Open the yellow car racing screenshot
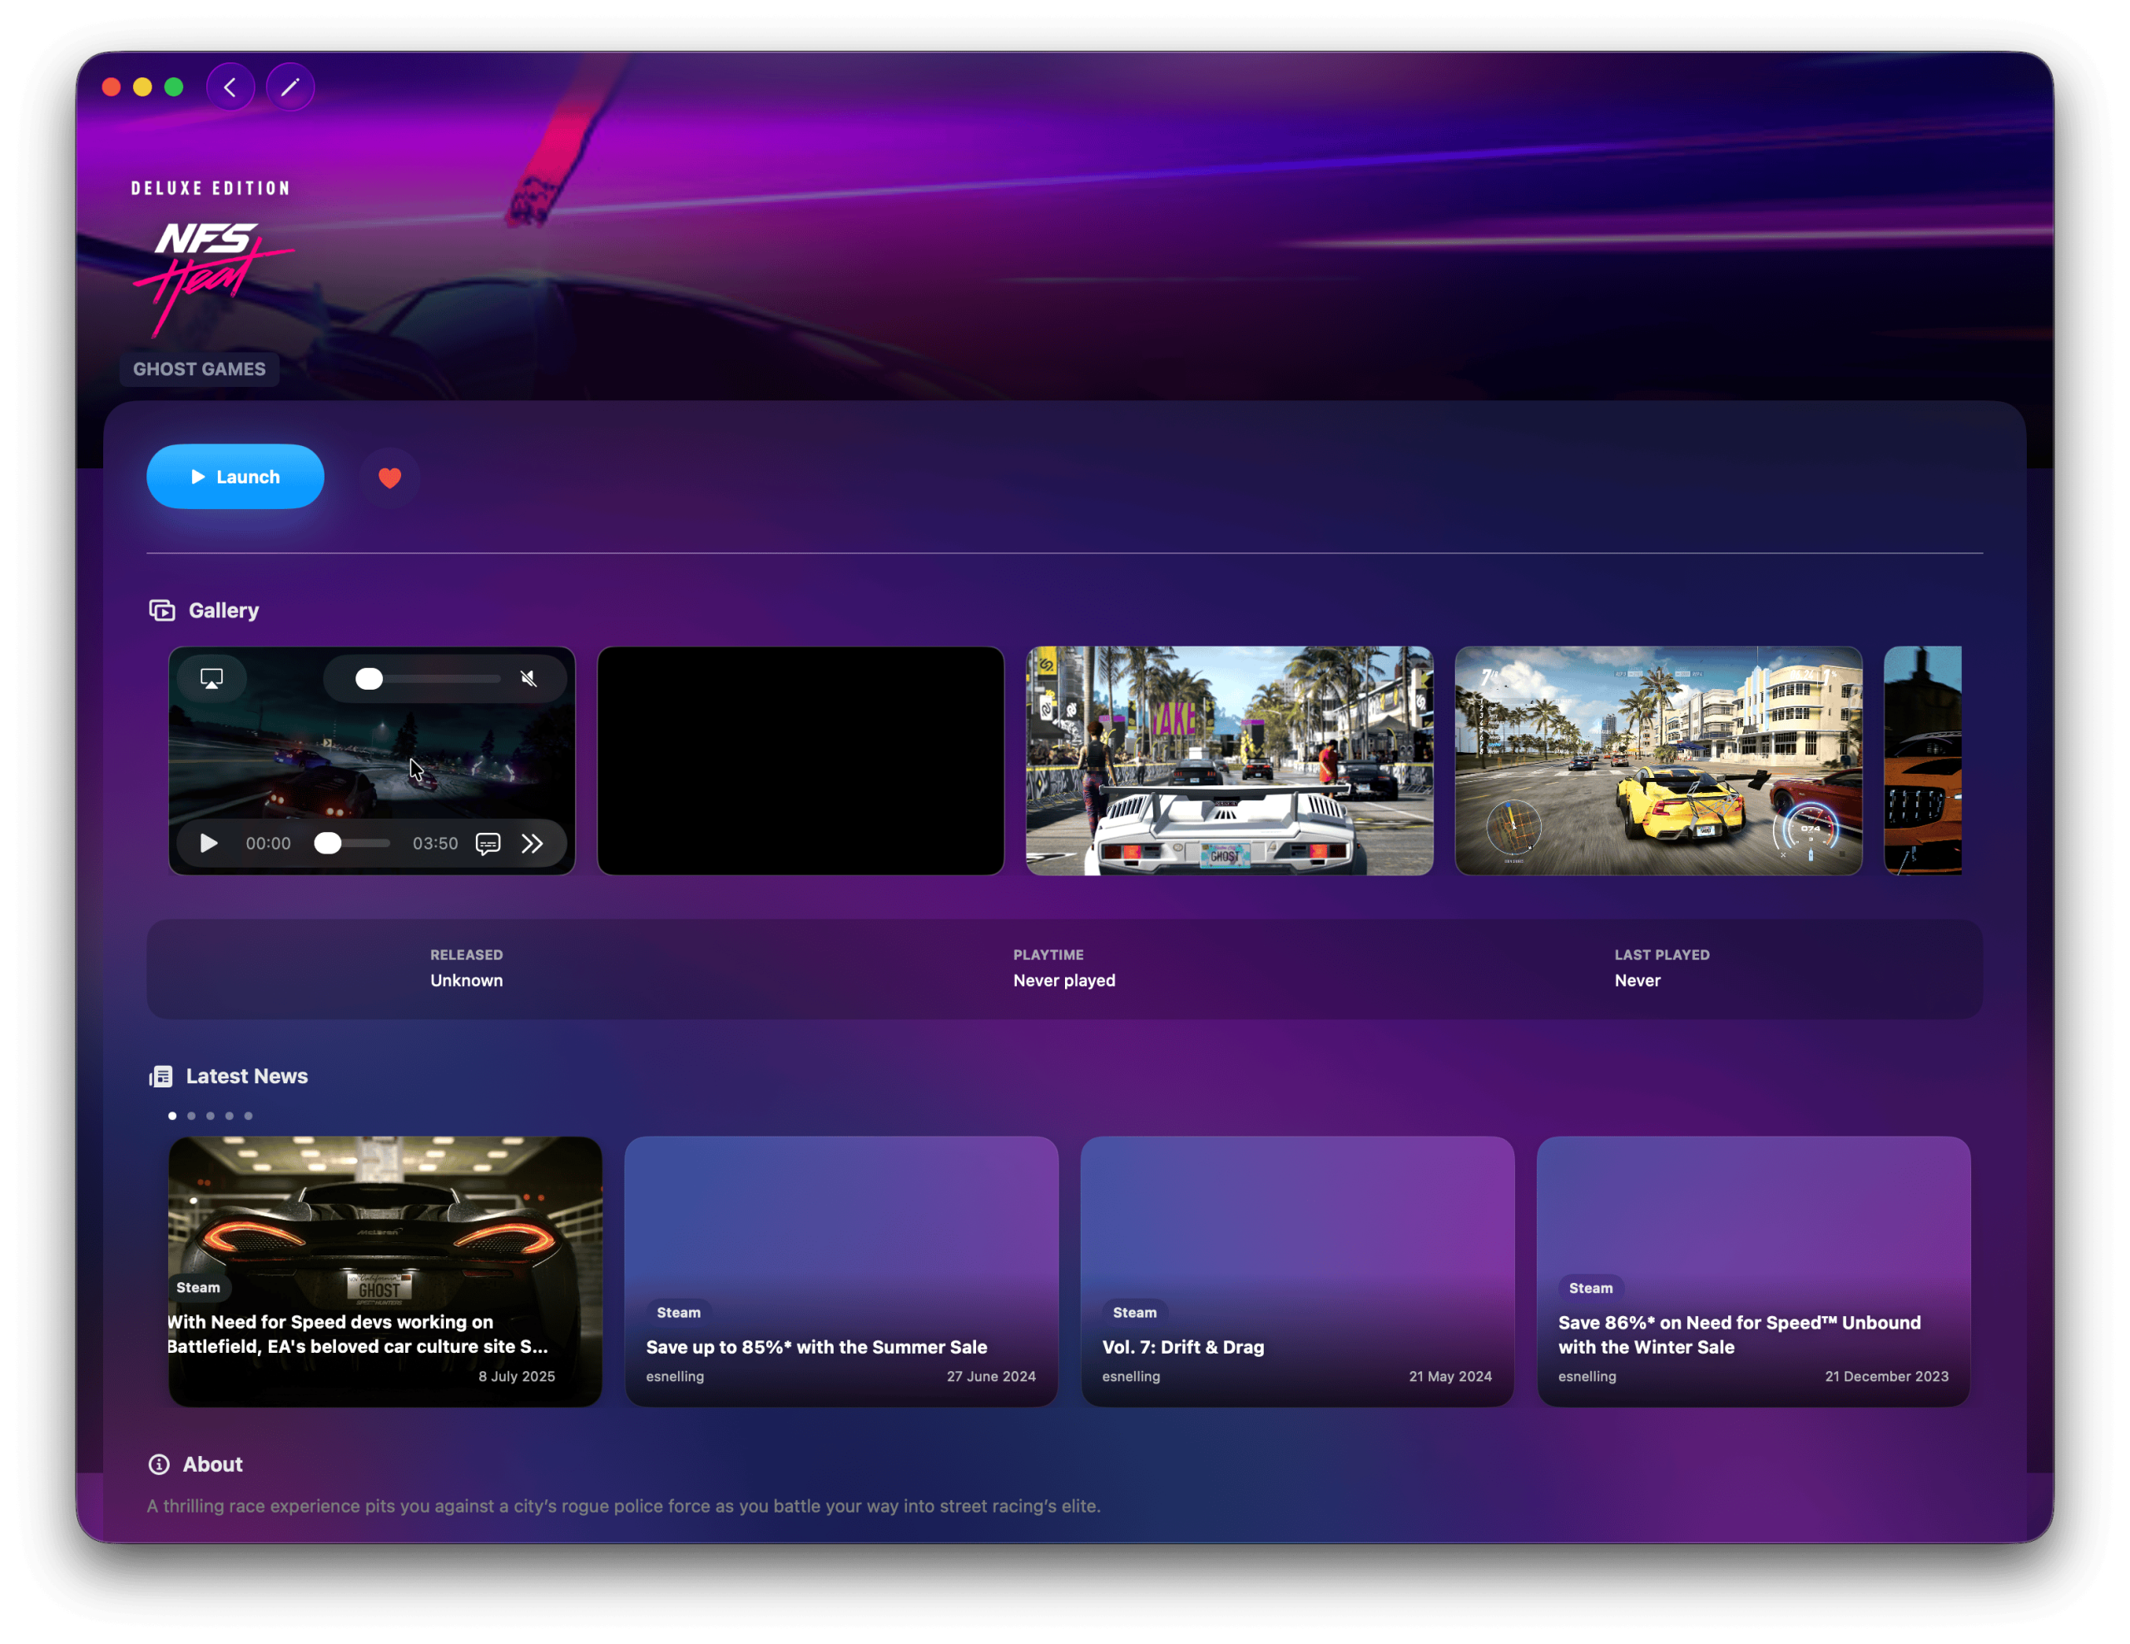This screenshot has height=1644, width=2130. coord(1658,760)
